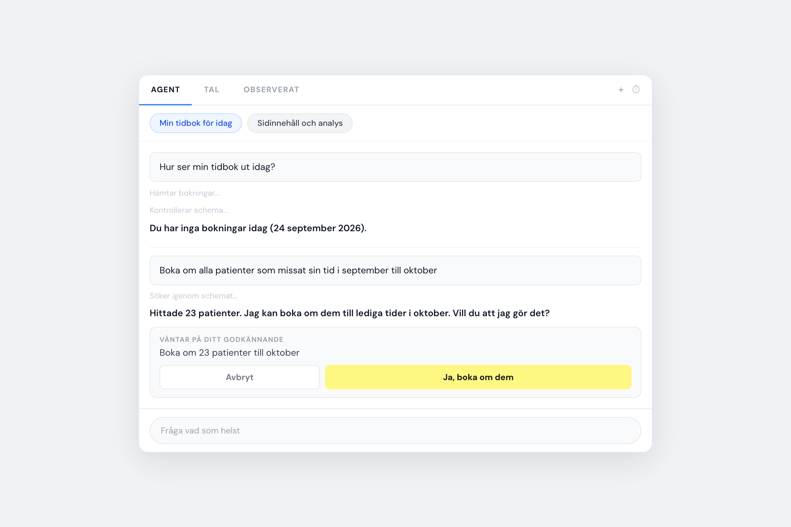This screenshot has width=791, height=527.
Task: Click 'Boka om 23 patienter till oktober' summary
Action: pos(229,352)
